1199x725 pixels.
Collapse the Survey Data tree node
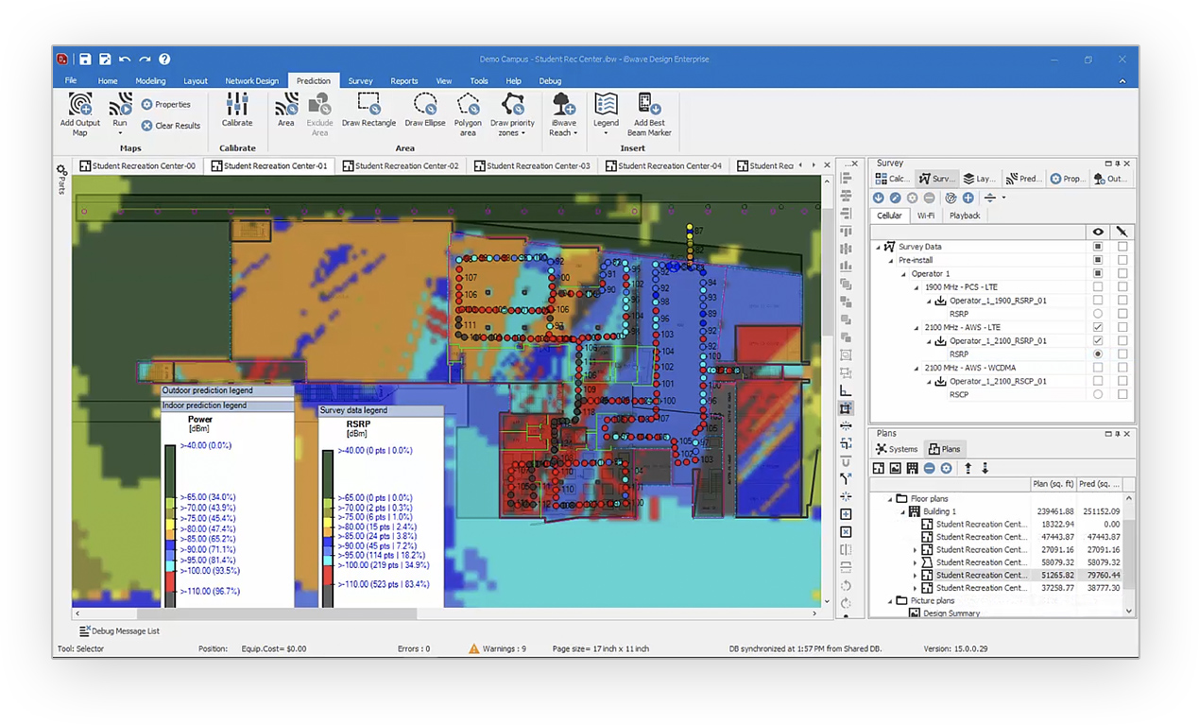pos(878,247)
